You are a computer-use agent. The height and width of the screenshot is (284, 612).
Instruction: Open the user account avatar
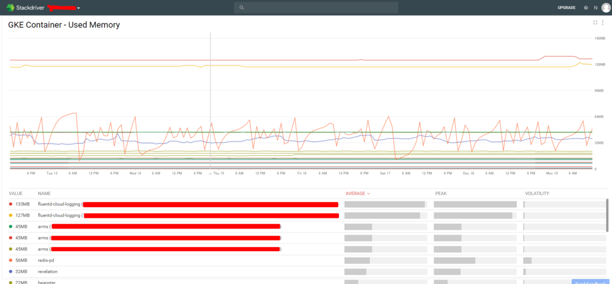pyautogui.click(x=606, y=8)
